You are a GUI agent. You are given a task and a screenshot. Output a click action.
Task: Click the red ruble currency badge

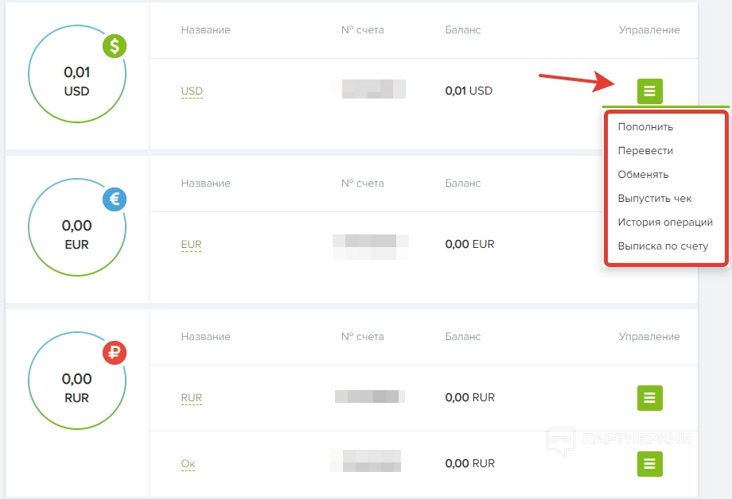[115, 353]
